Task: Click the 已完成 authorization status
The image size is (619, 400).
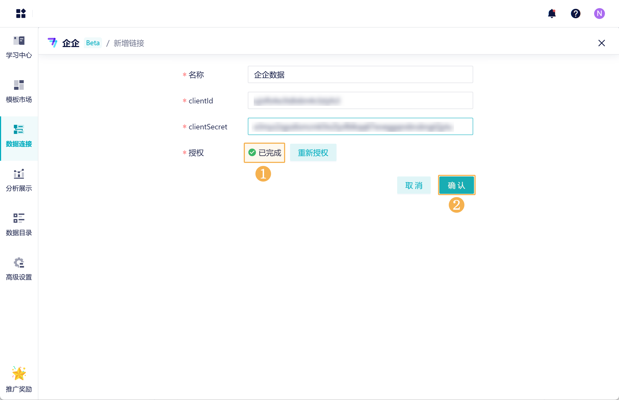Action: point(265,153)
